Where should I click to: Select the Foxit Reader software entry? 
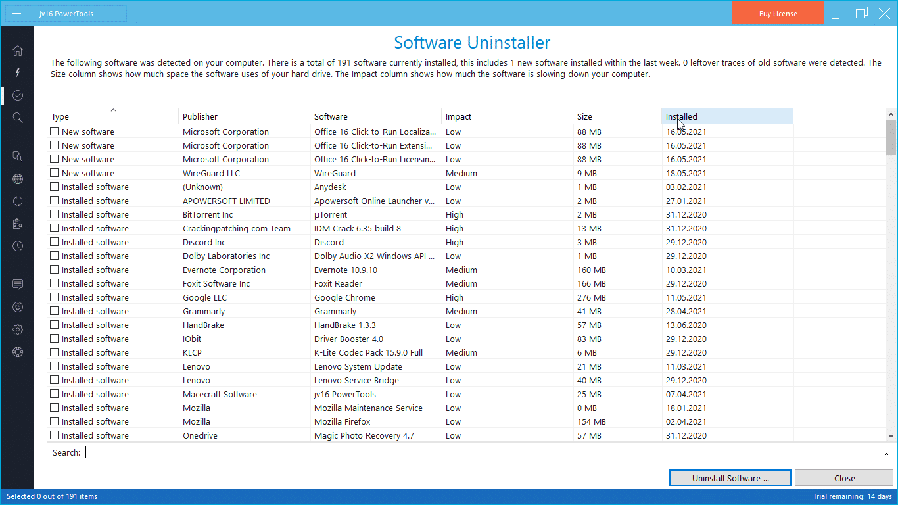[338, 283]
